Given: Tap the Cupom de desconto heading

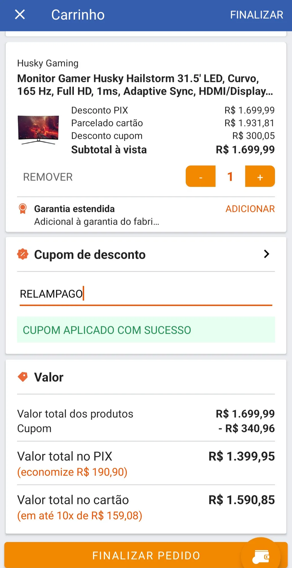Looking at the screenshot, I should (90, 254).
